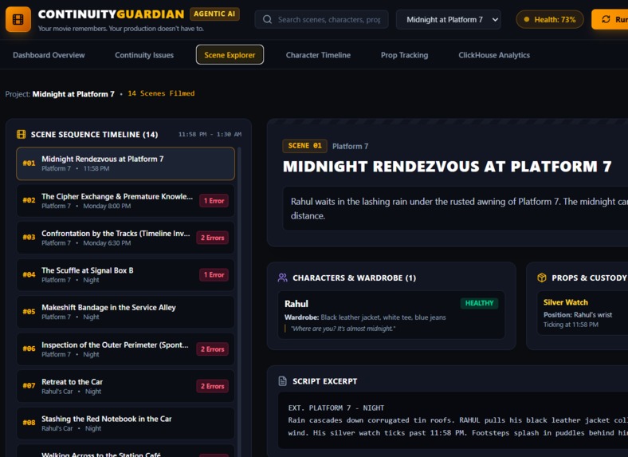This screenshot has height=457, width=628.
Task: Click the Scene Sequence Timeline film icon
Action: click(22, 134)
